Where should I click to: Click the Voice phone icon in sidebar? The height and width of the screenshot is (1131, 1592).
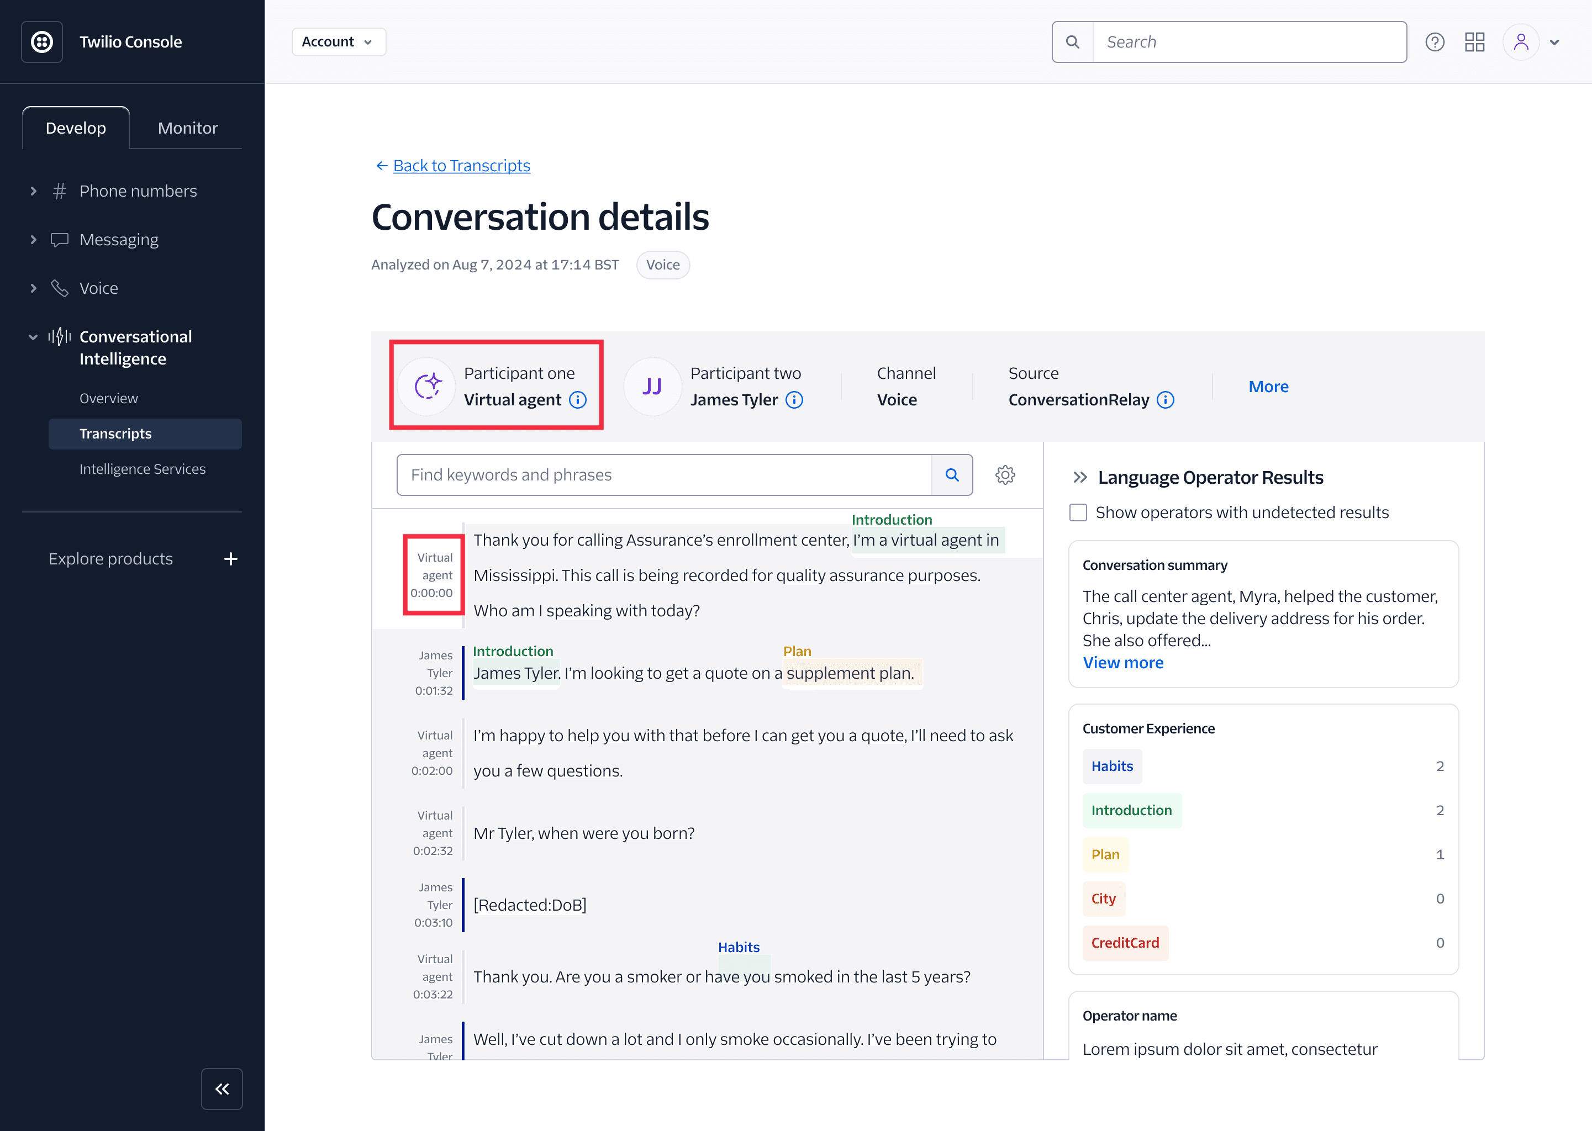[x=59, y=288]
